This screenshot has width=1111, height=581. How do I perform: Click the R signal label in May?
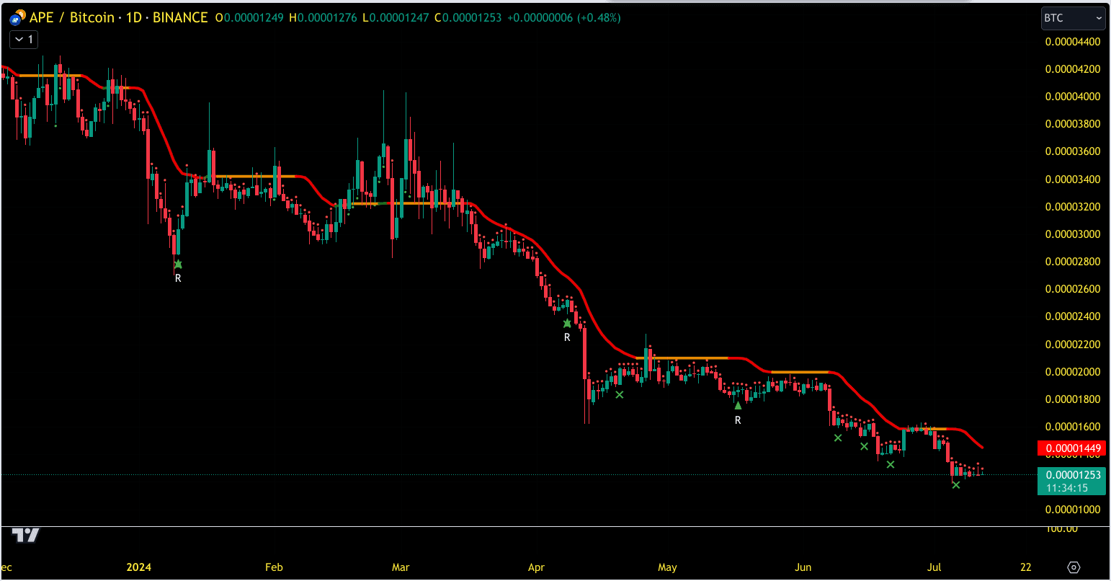pyautogui.click(x=738, y=420)
